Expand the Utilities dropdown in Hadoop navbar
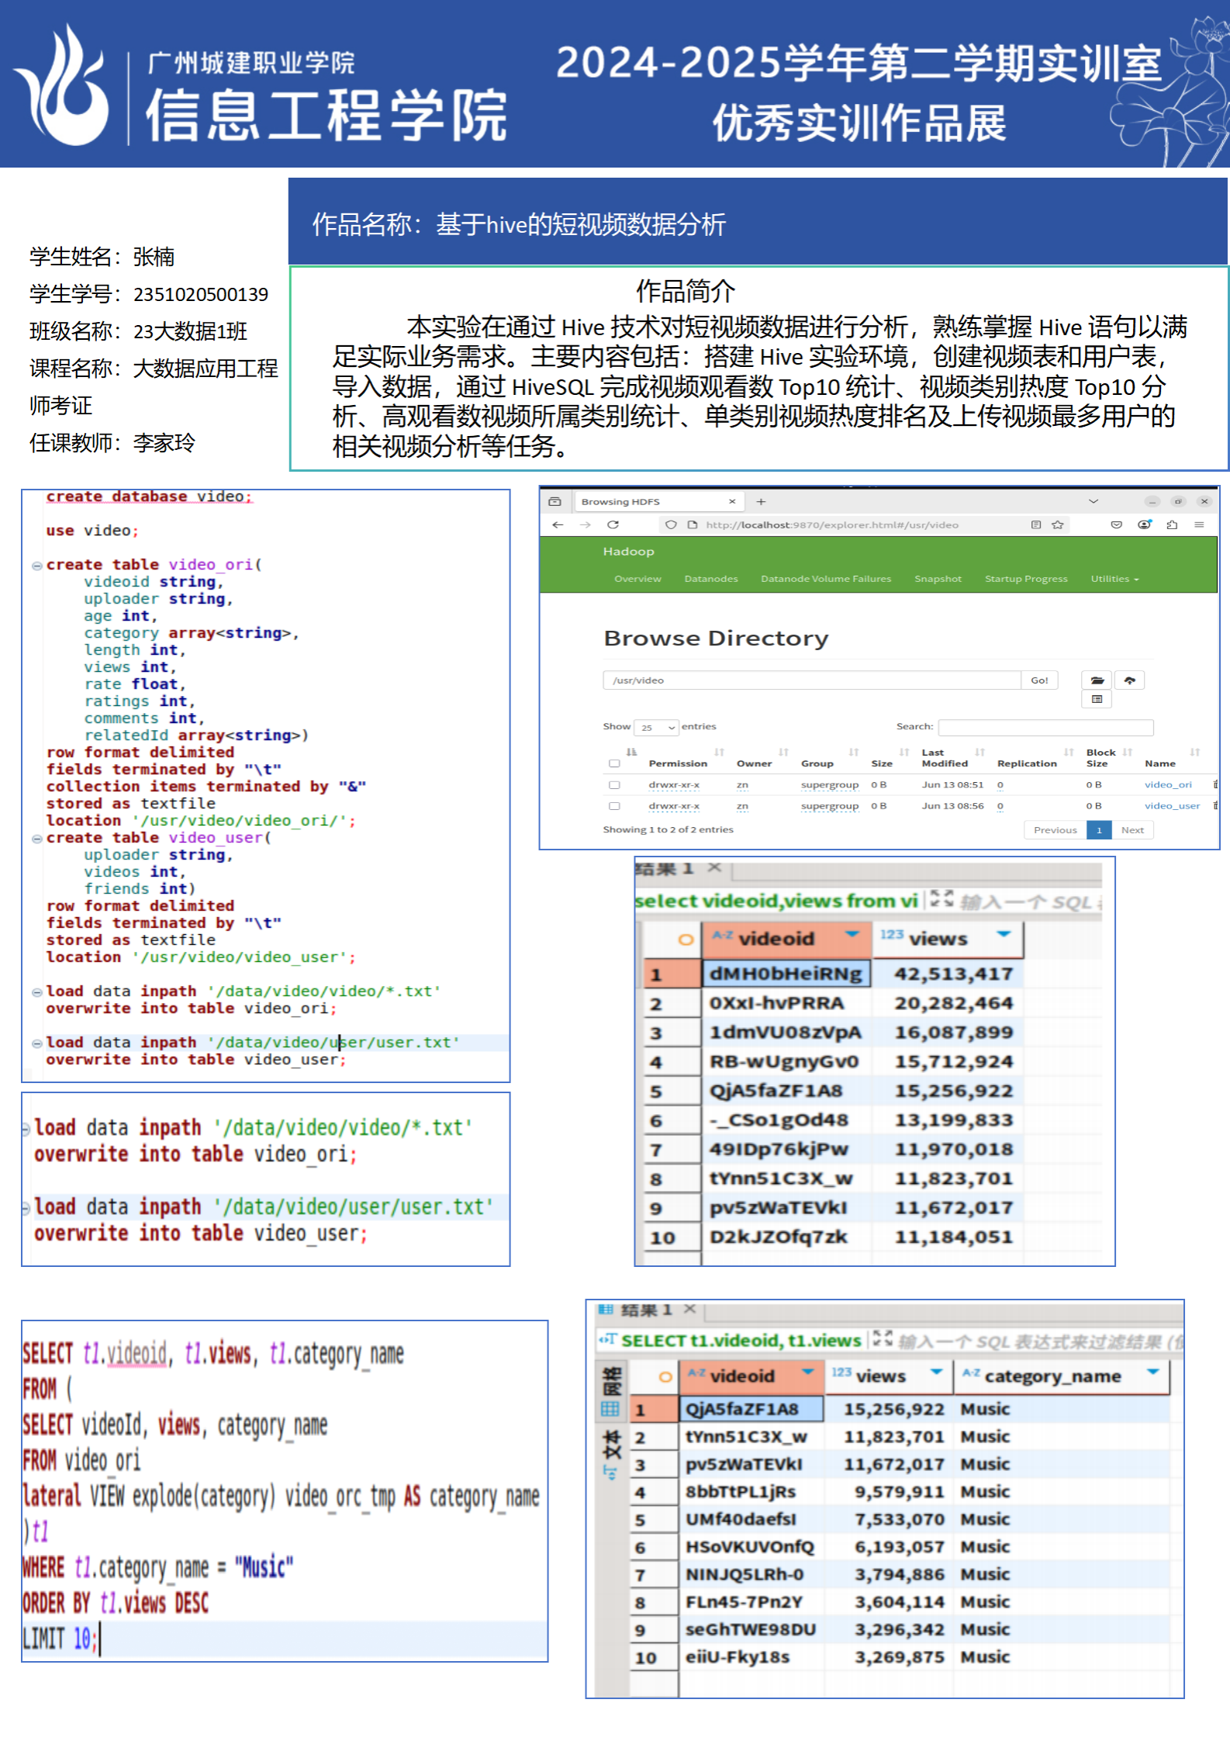Image resolution: width=1230 pixels, height=1741 pixels. [x=1114, y=579]
